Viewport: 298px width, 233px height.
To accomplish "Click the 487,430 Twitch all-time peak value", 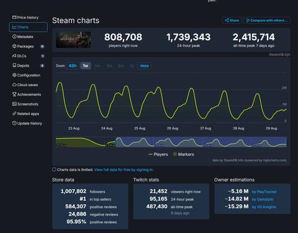I will point(156,206).
